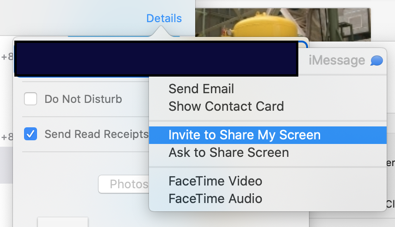Click the iMessage header label in menu

pyautogui.click(x=337, y=60)
